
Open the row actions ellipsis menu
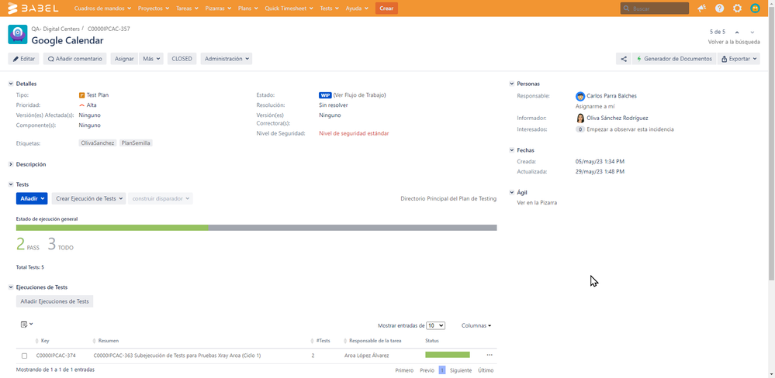(x=490, y=355)
